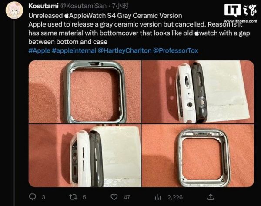Click the @KosutamiSan handle
261x206 pixels.
[83, 6]
